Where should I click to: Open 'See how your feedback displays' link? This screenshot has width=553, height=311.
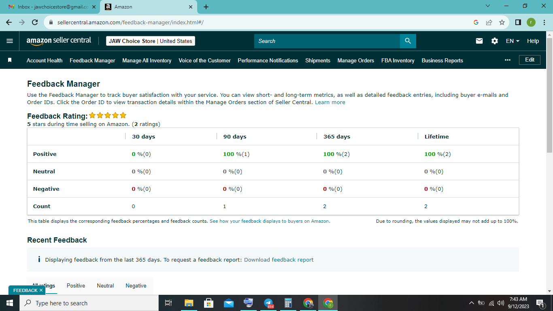click(270, 221)
